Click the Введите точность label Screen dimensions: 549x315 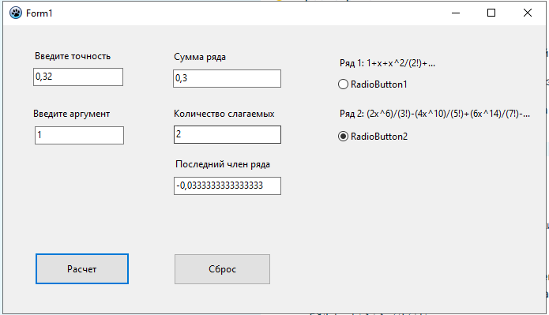click(x=73, y=56)
